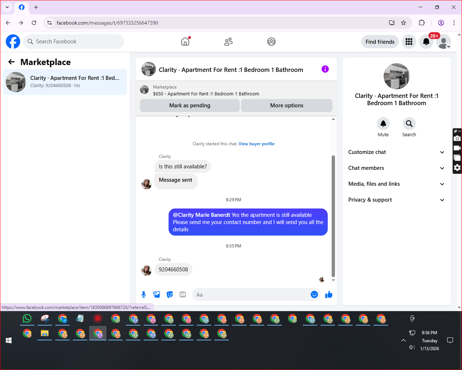The width and height of the screenshot is (462, 370).
Task: Open the Facebook apps menu grid
Action: click(409, 42)
